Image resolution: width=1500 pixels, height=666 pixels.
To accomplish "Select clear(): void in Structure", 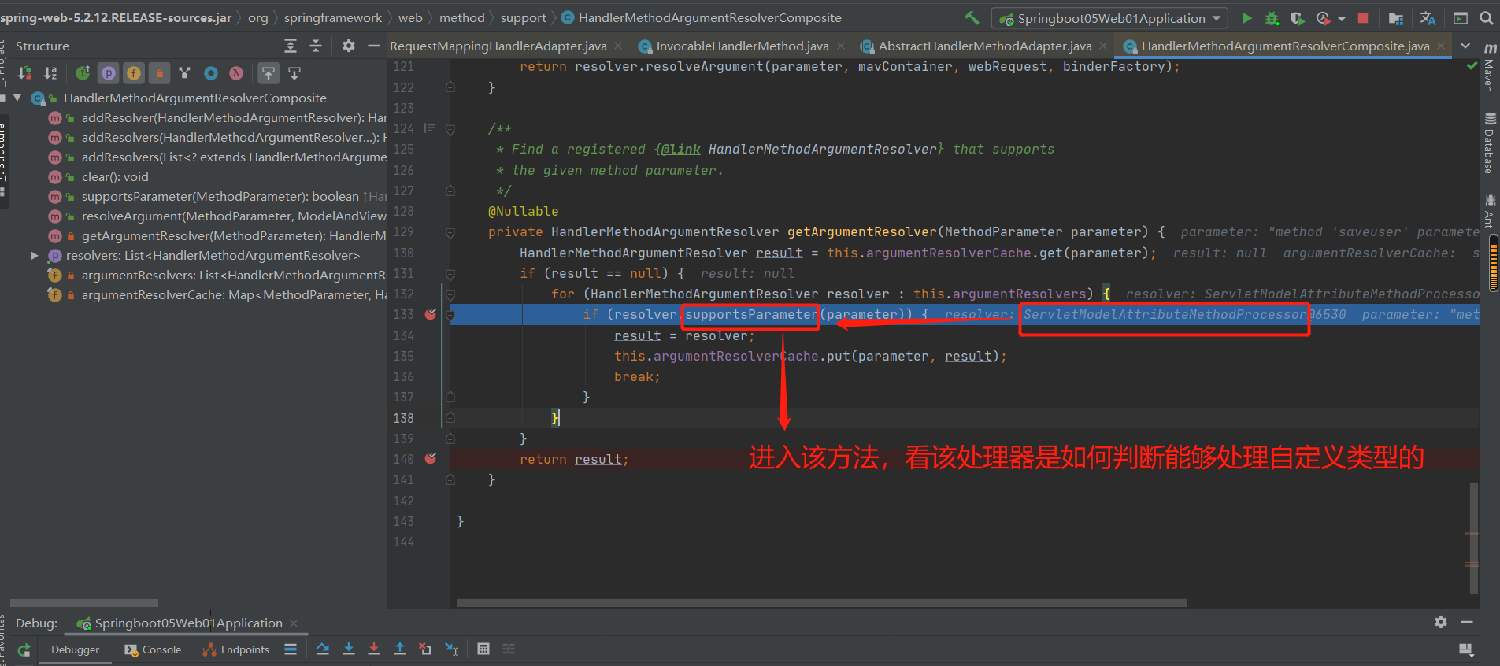I will pos(114,176).
